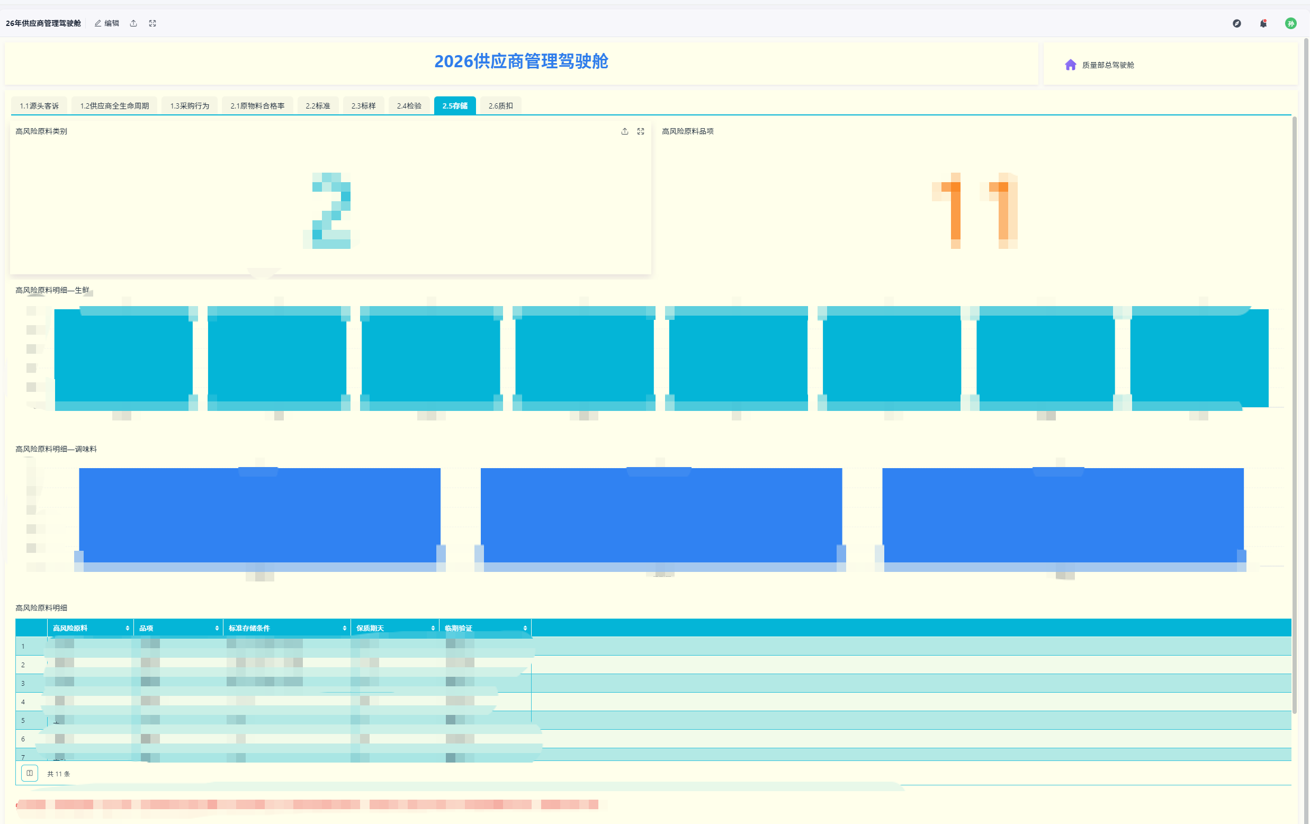Click the purple home icon

[1070, 65]
